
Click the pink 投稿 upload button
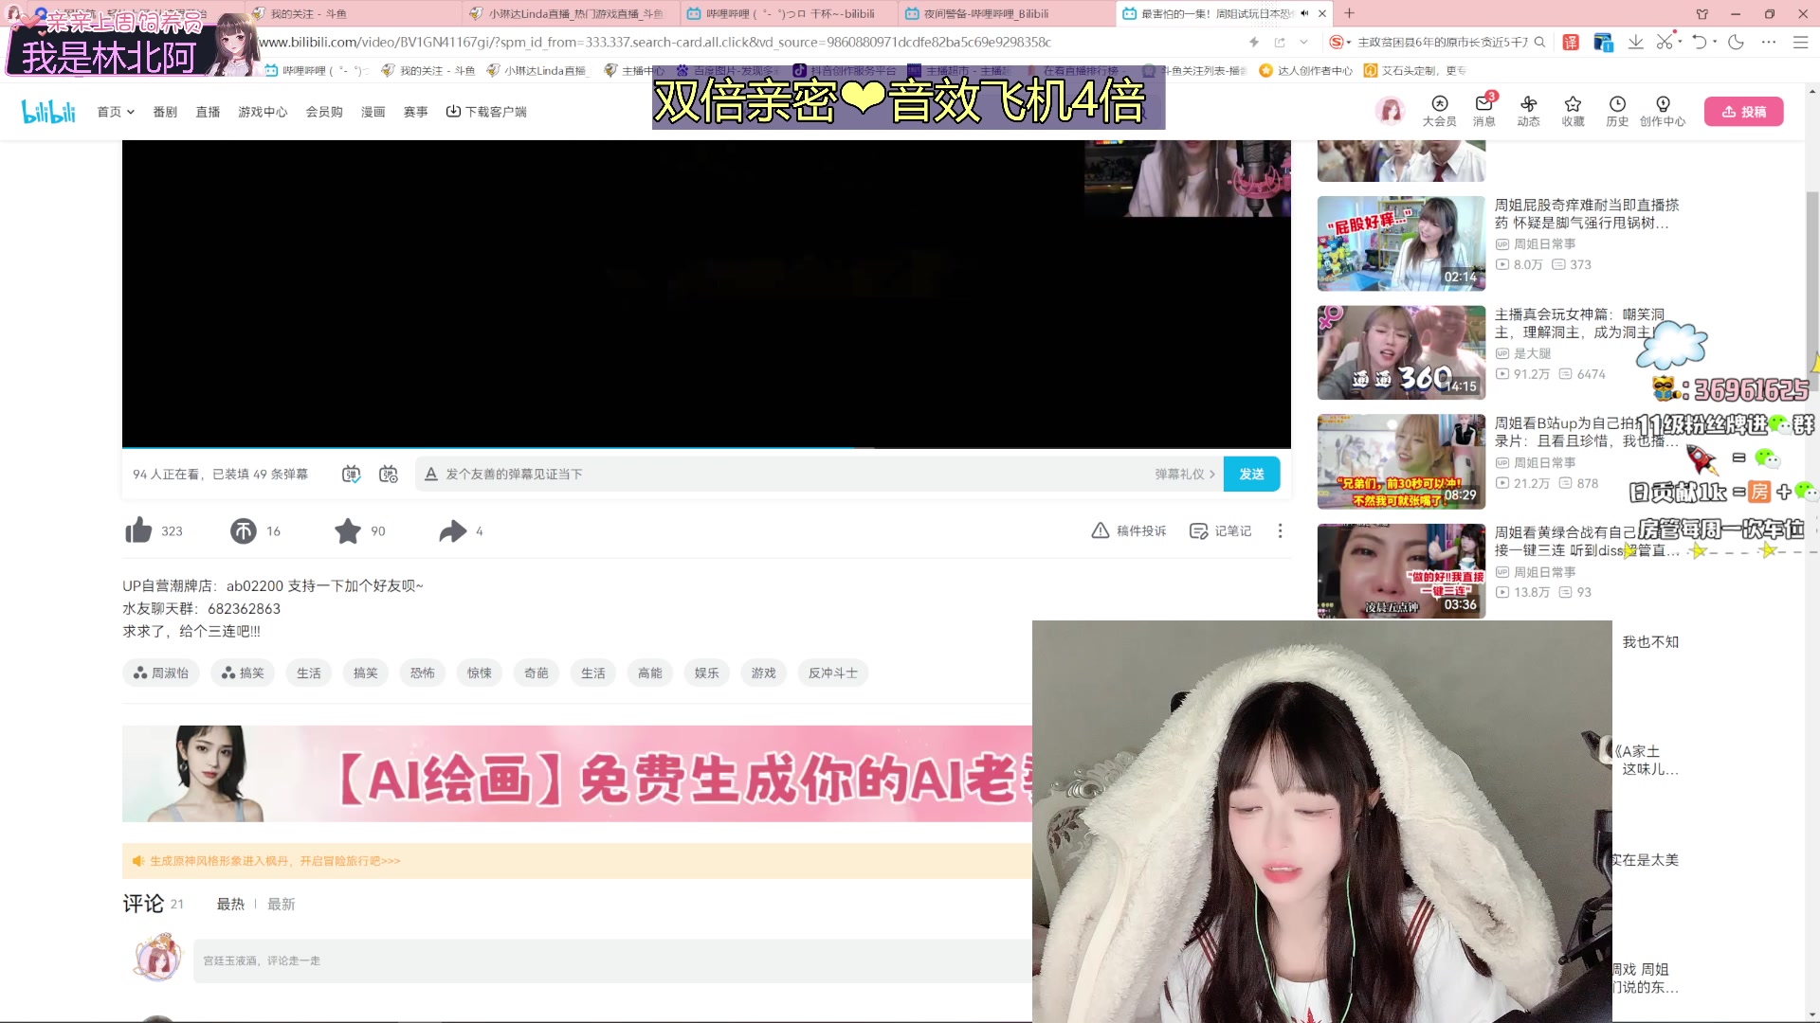click(1743, 112)
